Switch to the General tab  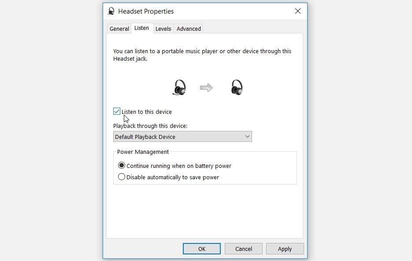coord(119,29)
